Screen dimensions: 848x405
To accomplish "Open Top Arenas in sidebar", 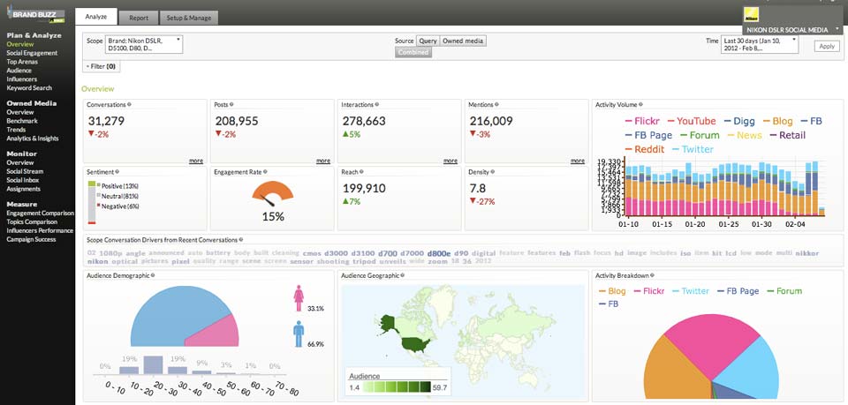I will (x=22, y=62).
